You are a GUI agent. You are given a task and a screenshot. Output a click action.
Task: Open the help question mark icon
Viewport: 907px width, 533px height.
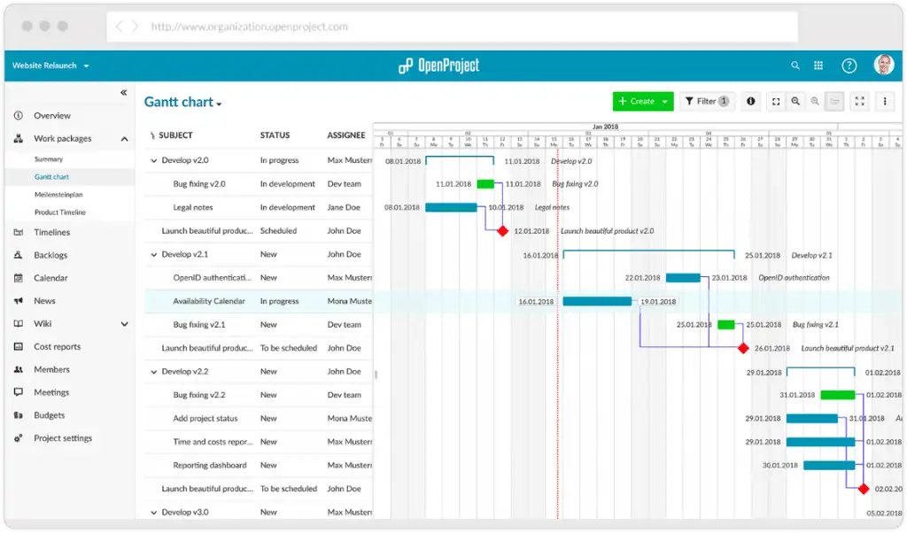tap(849, 66)
